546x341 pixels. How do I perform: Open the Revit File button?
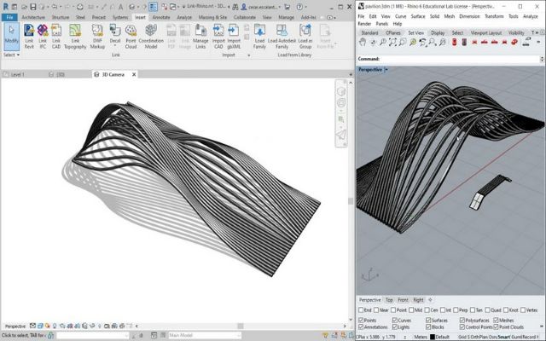click(x=9, y=17)
